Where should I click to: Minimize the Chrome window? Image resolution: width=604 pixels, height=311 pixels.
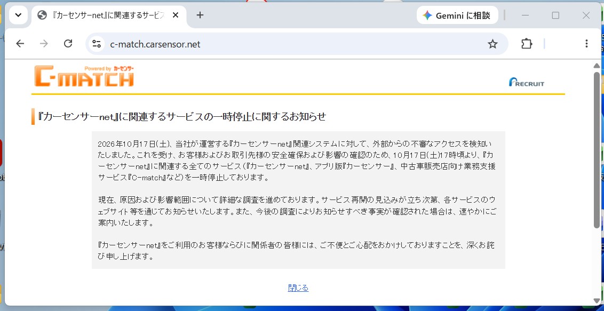click(525, 15)
